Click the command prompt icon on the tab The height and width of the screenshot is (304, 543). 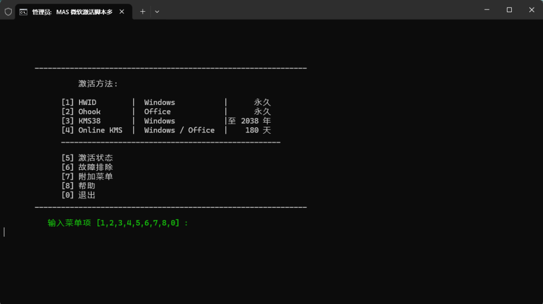(24, 11)
